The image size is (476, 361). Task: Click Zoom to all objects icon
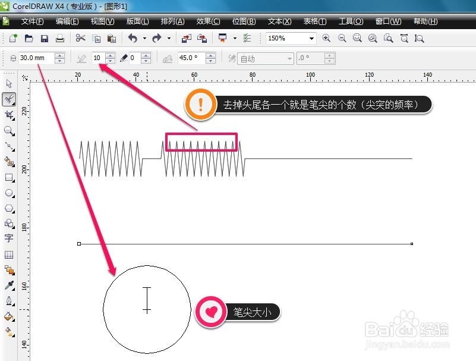(x=373, y=38)
